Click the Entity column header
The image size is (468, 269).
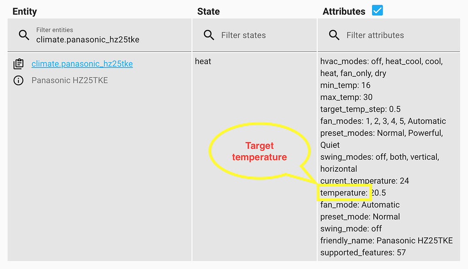[x=25, y=11]
